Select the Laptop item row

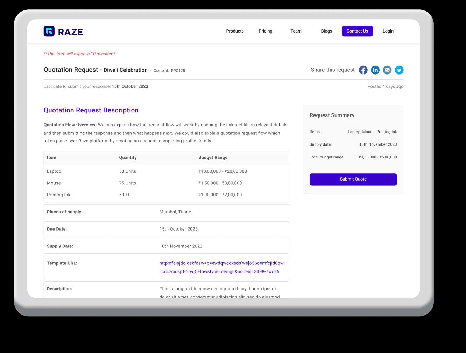[166, 171]
